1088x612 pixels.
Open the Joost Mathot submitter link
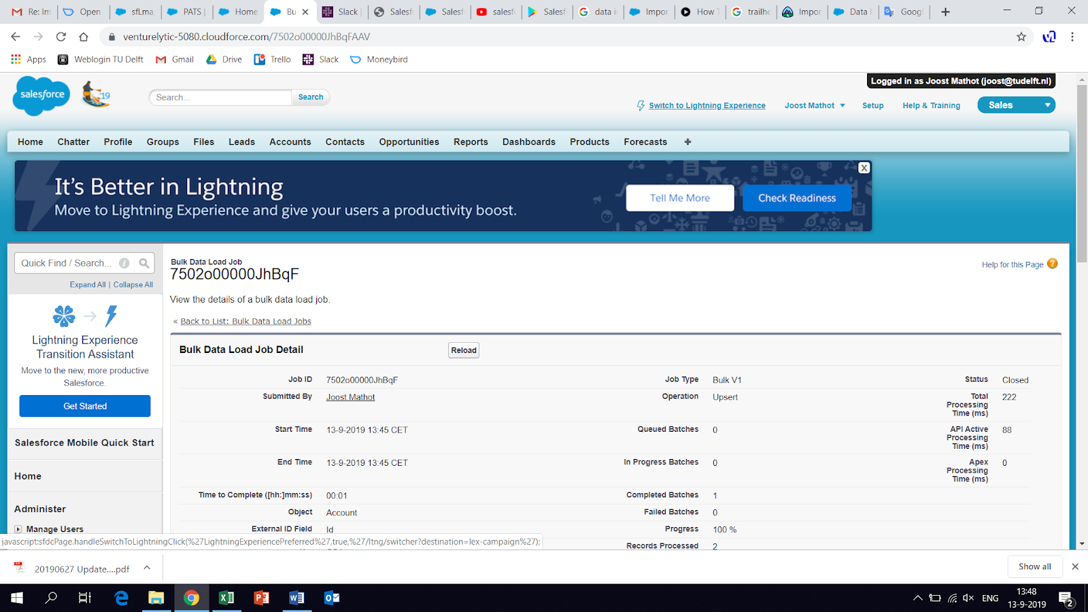tap(351, 397)
